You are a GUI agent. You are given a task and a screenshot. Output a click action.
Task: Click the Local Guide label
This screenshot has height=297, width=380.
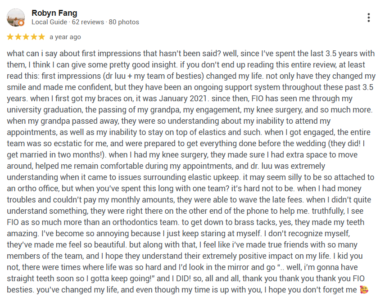pos(49,22)
